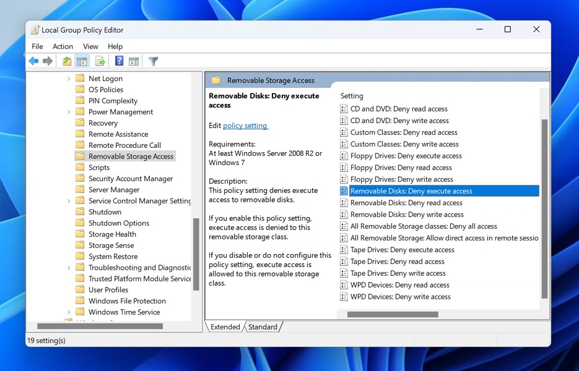Open the View menu
The image size is (579, 371).
tap(90, 46)
